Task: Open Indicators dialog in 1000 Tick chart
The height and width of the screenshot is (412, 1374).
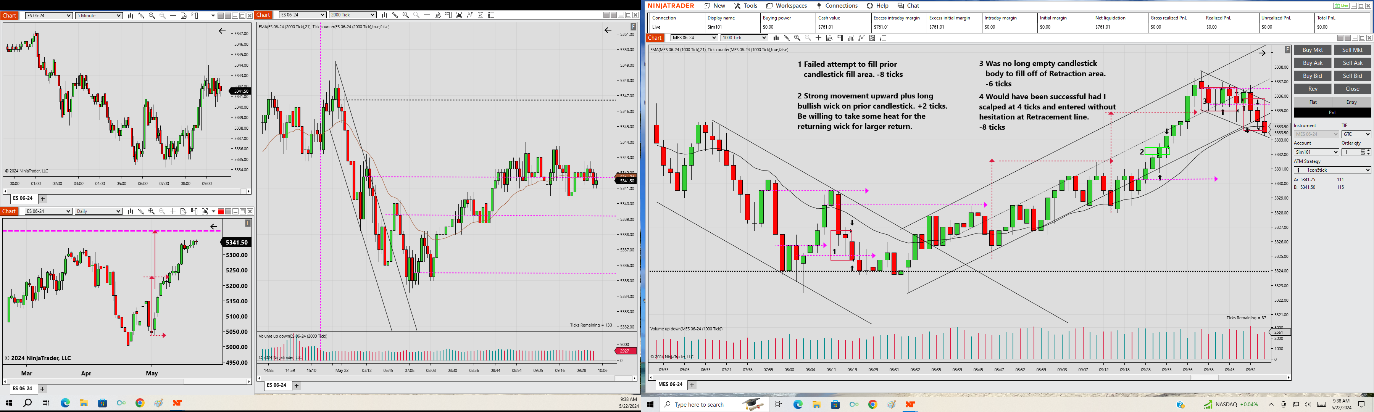Action: click(x=851, y=38)
